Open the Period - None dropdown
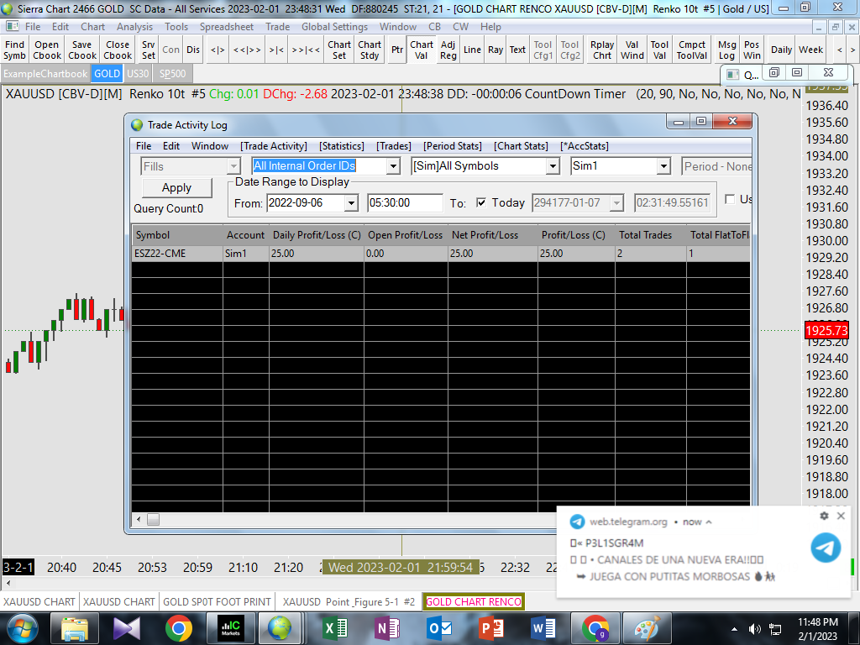This screenshot has width=860, height=645. coord(717,166)
